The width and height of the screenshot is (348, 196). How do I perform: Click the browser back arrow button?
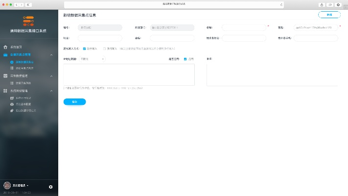tap(17, 4)
